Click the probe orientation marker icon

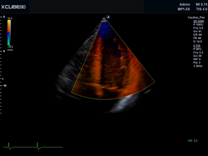coord(108,17)
